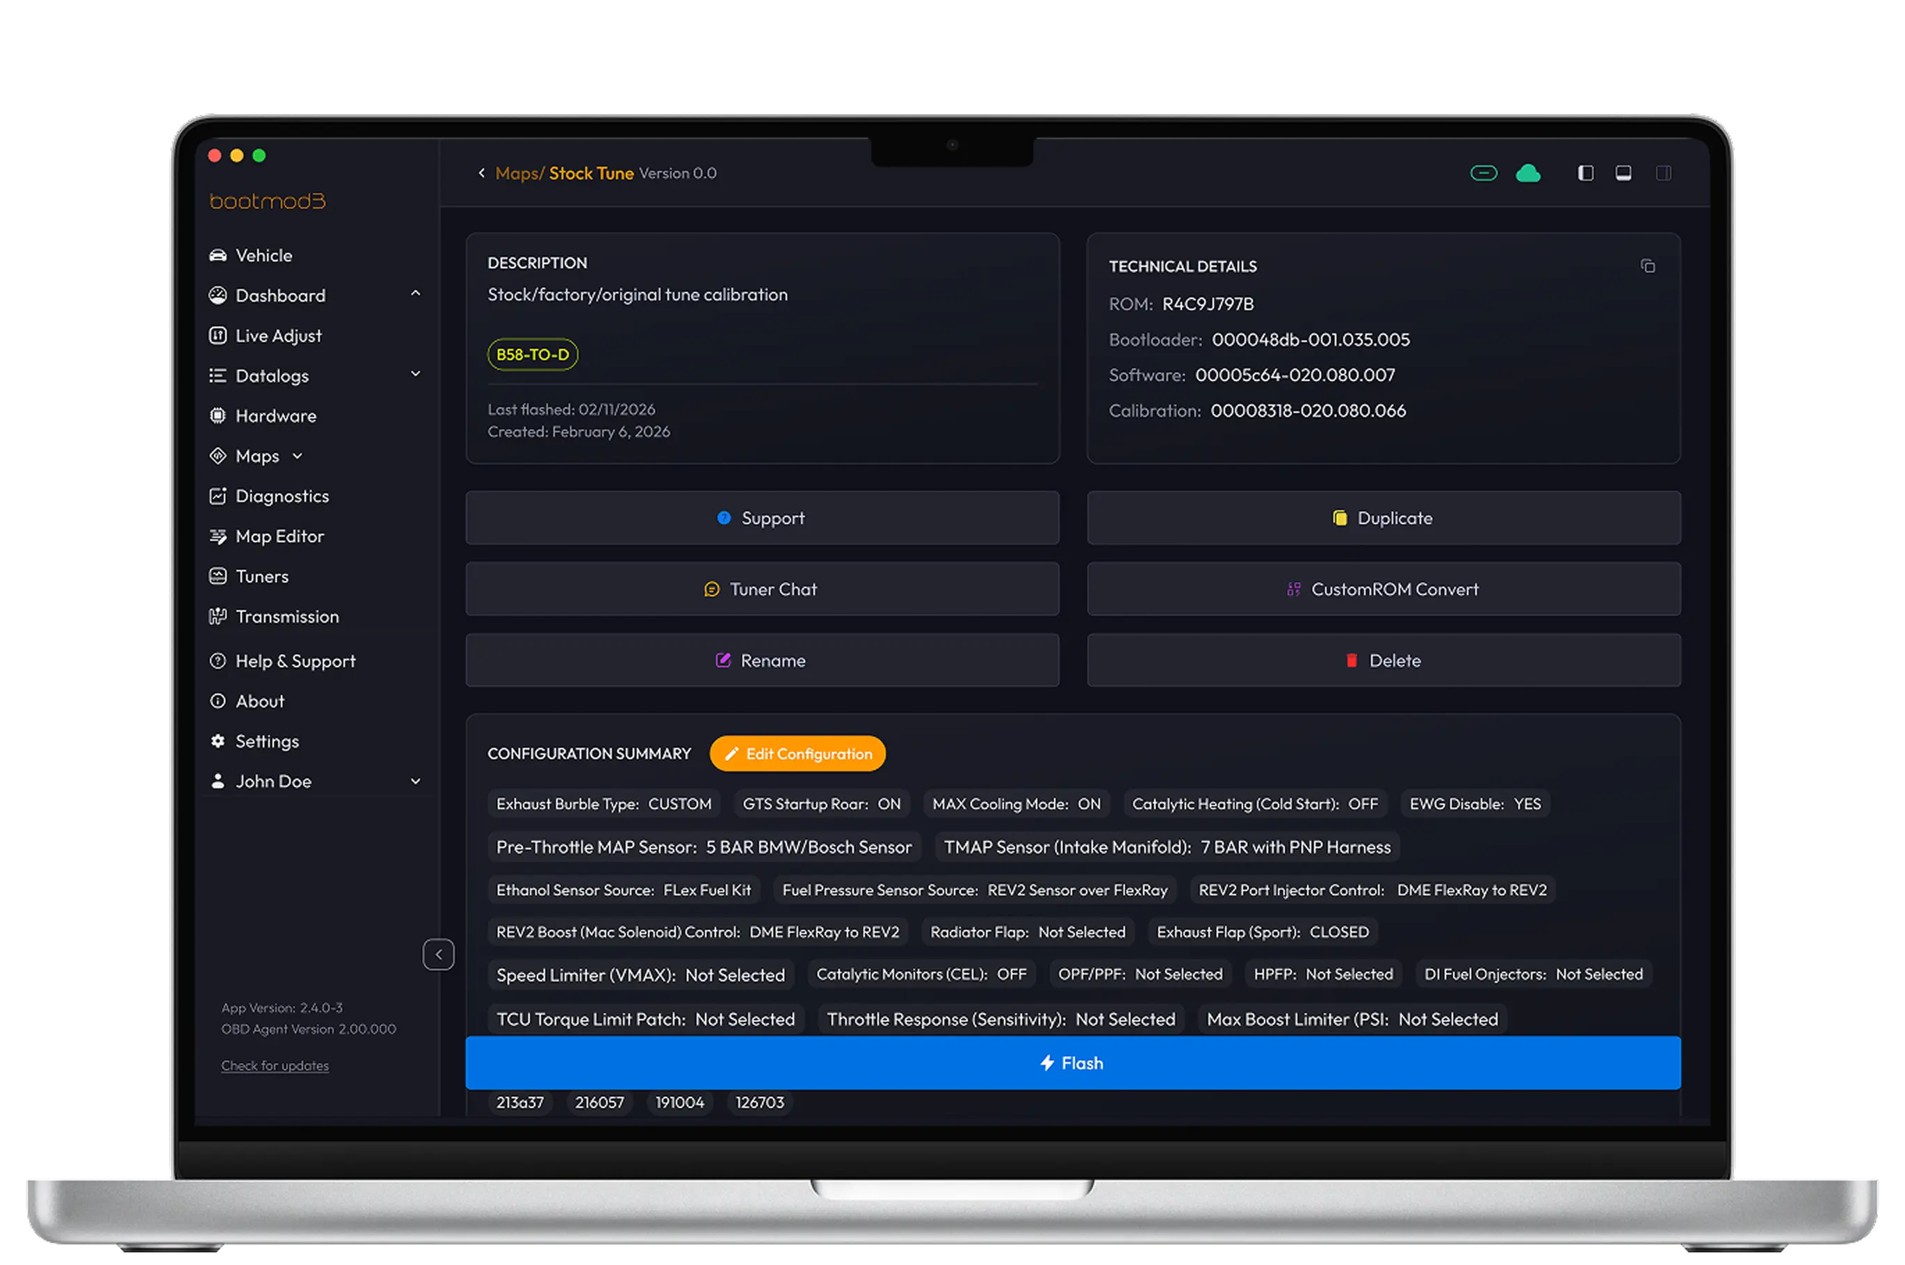Screen dimensions: 1905x1265
Task: Click the CustomROM Convert button
Action: (x=1384, y=589)
